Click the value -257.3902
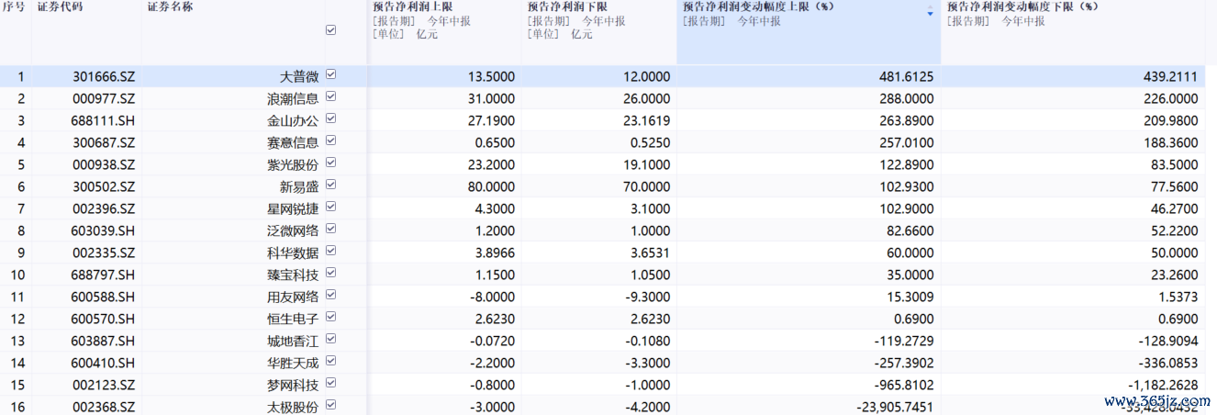The image size is (1217, 415). [903, 363]
